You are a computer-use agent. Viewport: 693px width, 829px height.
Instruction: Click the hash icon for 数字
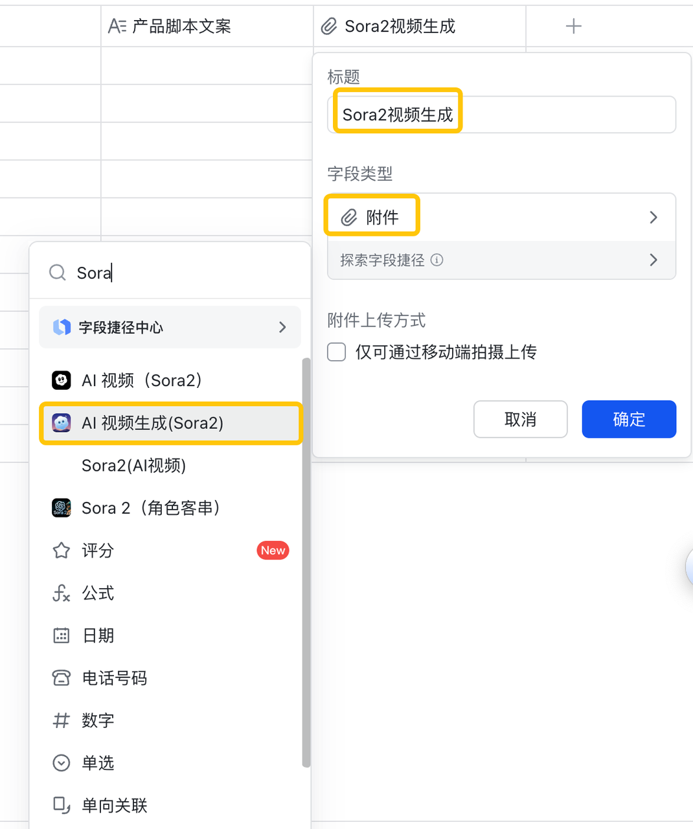pyautogui.click(x=62, y=720)
